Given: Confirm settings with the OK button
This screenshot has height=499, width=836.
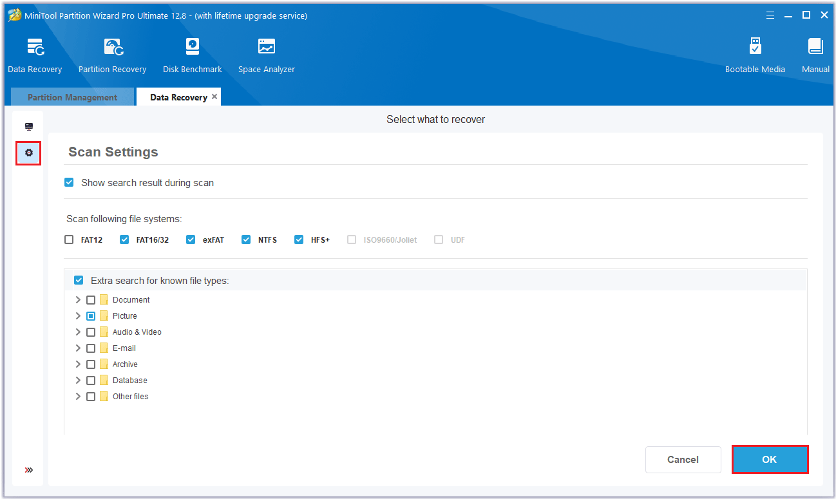Looking at the screenshot, I should point(770,460).
